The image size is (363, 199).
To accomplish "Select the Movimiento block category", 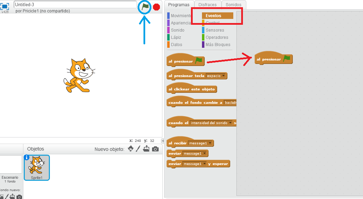I will 179,16.
